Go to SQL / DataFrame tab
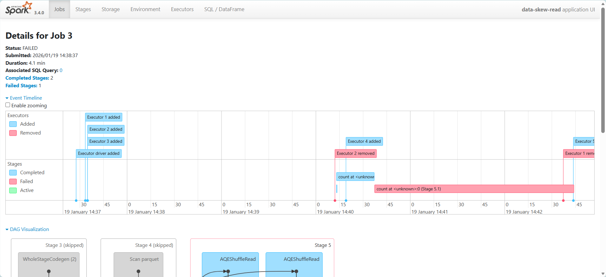Viewport: 606px width, 277px height. (x=224, y=10)
